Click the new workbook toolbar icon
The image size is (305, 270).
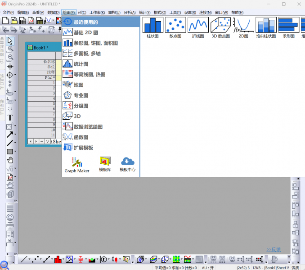coord(22,20)
